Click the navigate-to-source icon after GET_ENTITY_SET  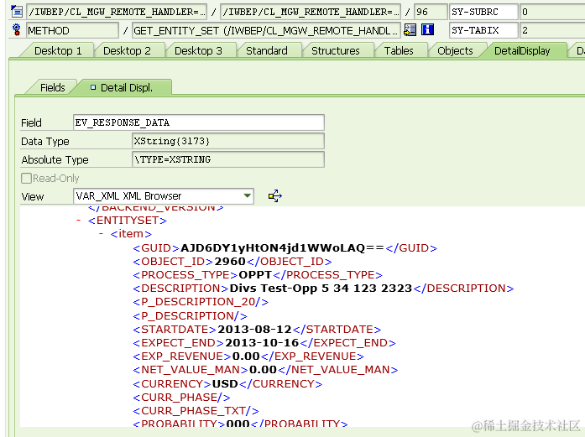coord(410,30)
